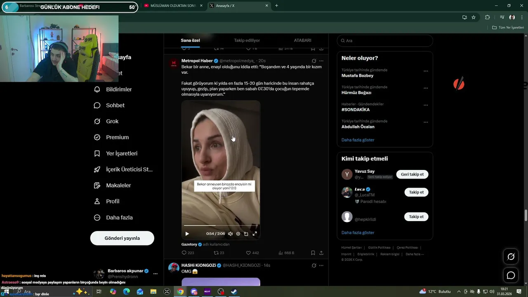Open Chrome in Windows taskbar
The width and height of the screenshot is (528, 297).
180,292
